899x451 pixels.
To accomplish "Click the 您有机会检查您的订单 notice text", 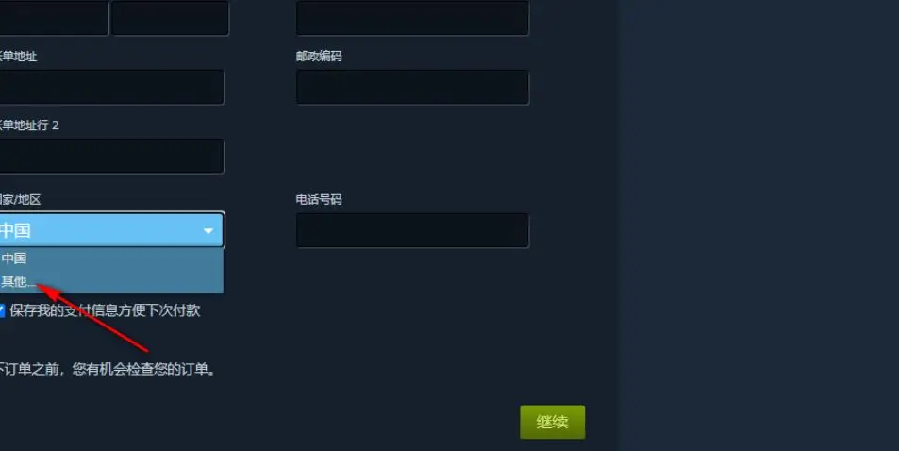I will [x=144, y=369].
